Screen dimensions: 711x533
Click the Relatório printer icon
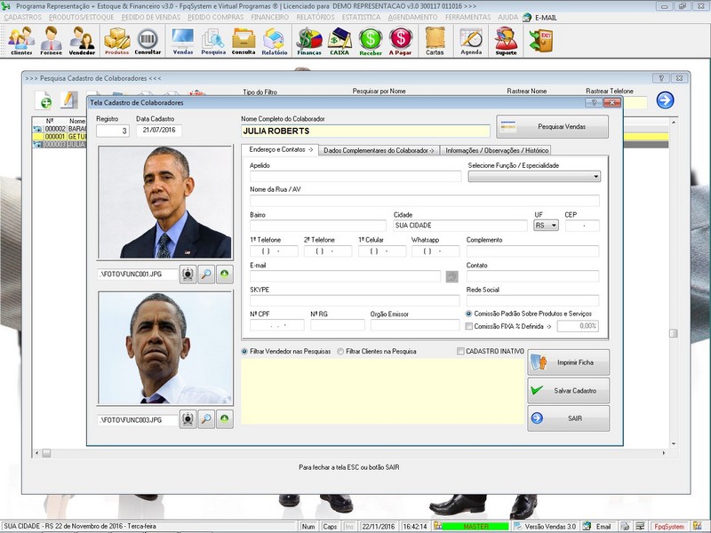tap(275, 41)
